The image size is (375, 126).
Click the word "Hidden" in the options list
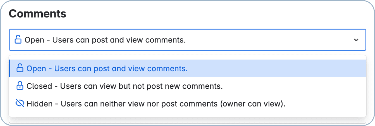[x=39, y=104]
